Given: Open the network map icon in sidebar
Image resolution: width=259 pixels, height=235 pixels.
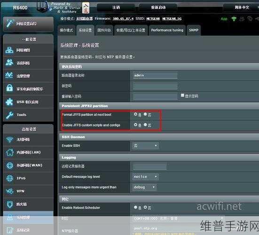Looking at the screenshot, I should (9, 50).
